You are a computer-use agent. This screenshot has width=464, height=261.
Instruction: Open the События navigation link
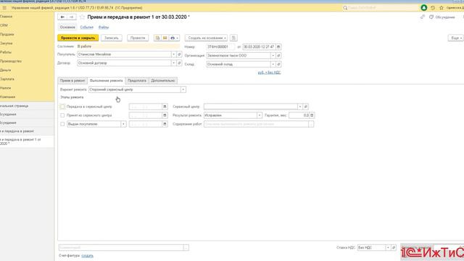tap(87, 28)
